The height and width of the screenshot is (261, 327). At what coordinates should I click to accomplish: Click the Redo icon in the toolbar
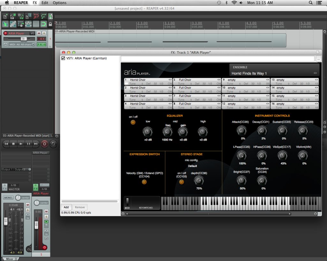43,16
